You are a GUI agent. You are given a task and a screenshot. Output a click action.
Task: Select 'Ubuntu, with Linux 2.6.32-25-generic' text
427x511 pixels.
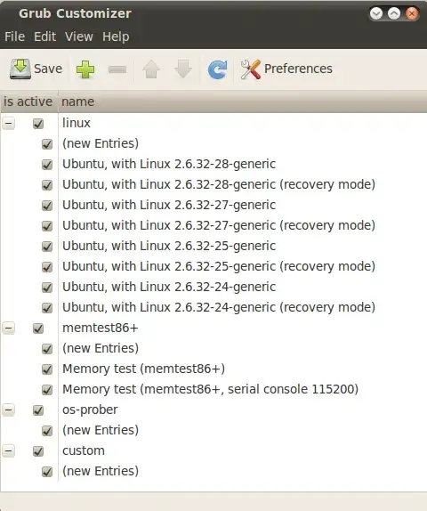[x=169, y=246]
